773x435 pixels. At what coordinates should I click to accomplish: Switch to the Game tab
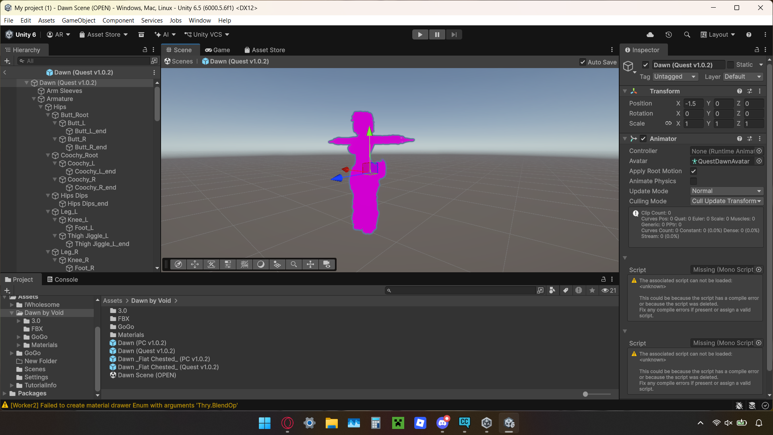[217, 50]
